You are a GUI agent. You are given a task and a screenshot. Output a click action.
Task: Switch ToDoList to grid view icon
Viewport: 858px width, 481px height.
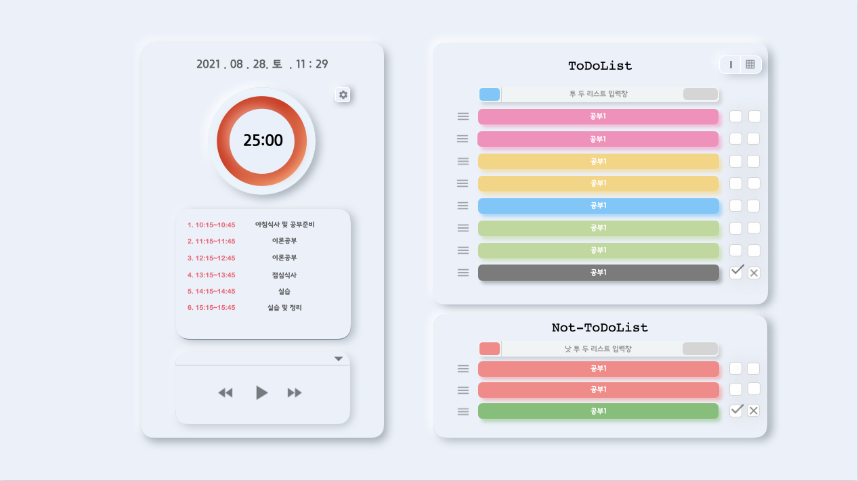(750, 64)
